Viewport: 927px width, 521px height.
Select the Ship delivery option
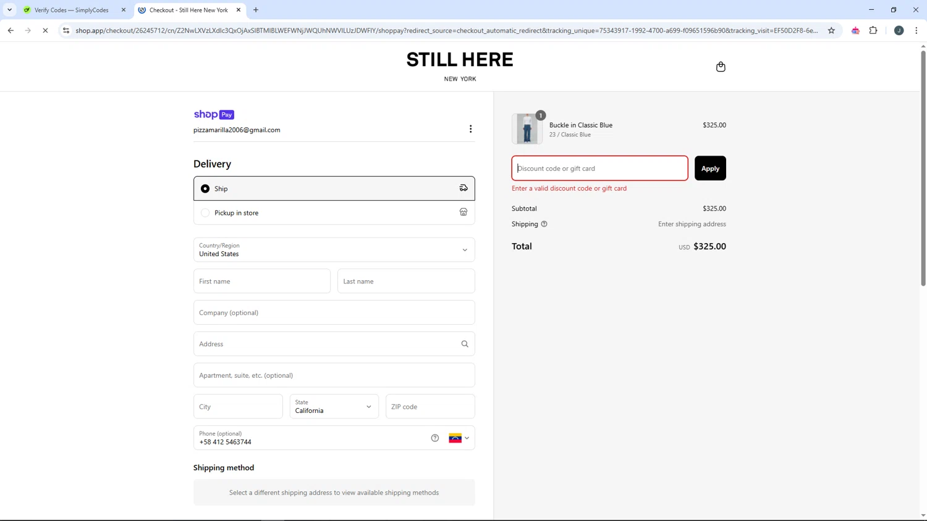point(334,188)
